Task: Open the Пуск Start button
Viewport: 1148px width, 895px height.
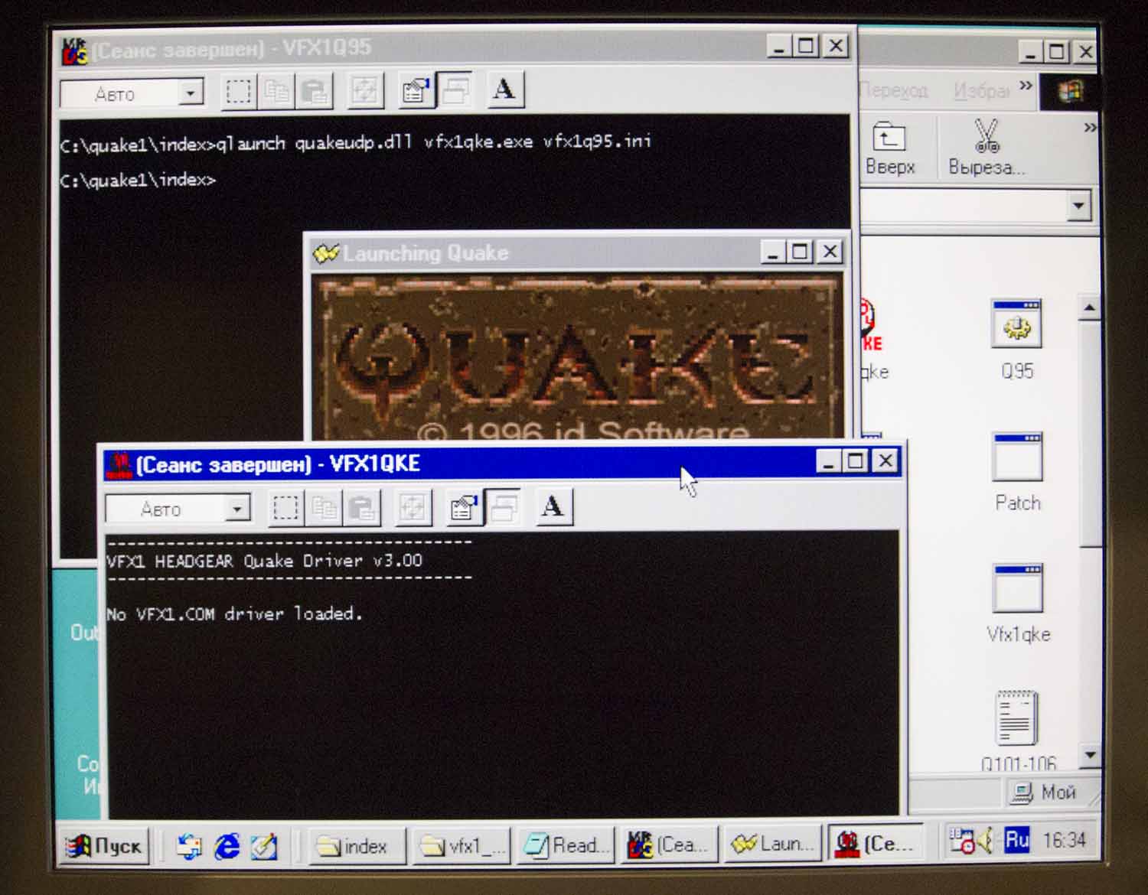Action: (104, 846)
